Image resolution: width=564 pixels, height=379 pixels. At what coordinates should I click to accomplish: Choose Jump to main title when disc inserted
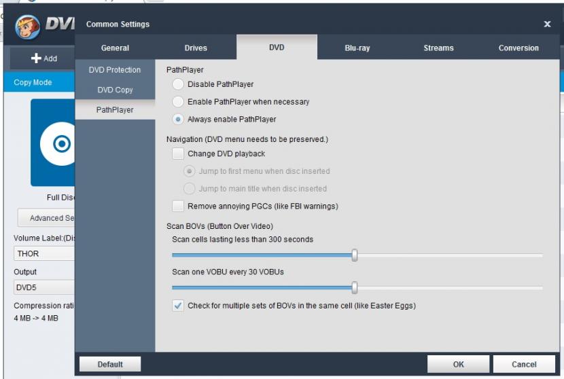189,188
